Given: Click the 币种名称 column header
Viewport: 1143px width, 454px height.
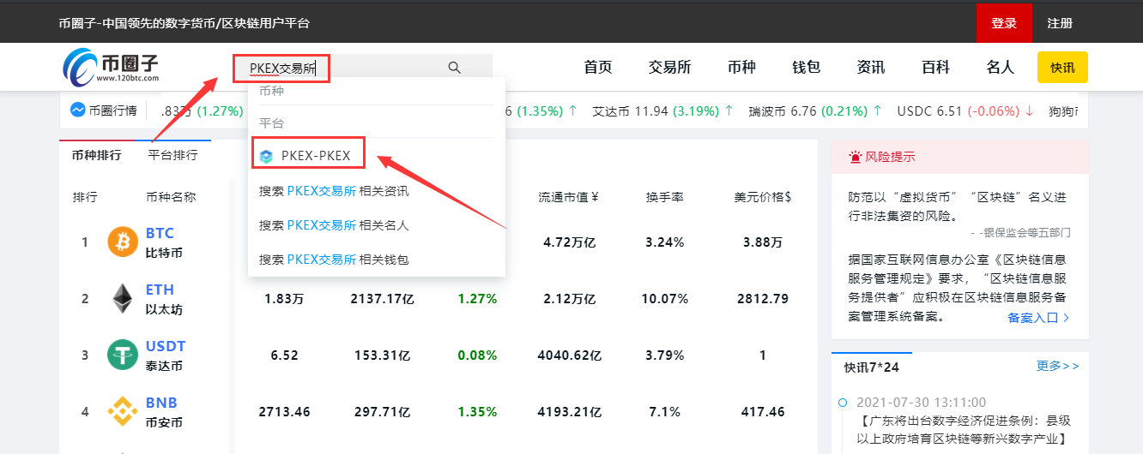Looking at the screenshot, I should pos(171,196).
